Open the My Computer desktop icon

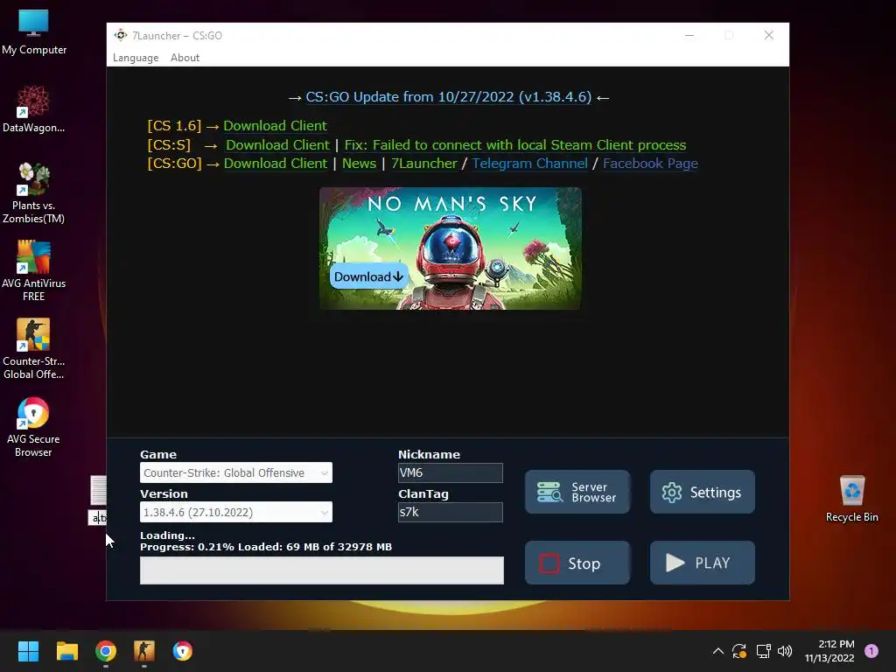(x=34, y=32)
